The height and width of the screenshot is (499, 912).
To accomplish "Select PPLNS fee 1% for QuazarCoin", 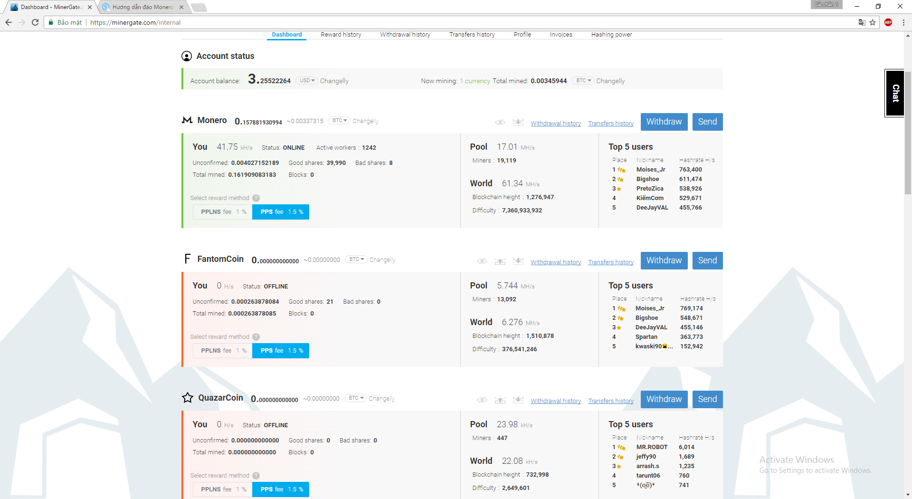I will click(223, 489).
